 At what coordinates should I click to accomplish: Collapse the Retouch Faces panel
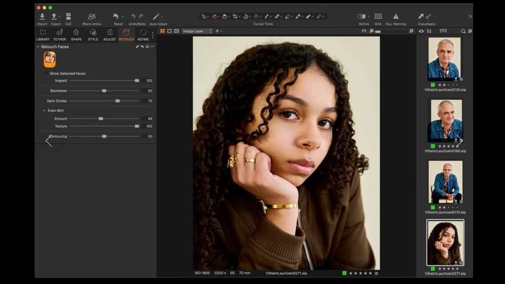[37, 47]
